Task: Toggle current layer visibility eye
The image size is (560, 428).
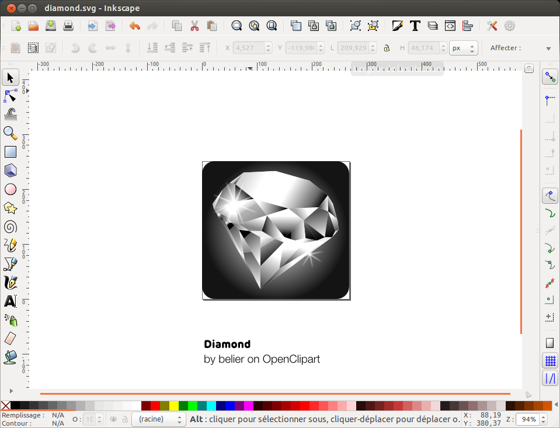Action: (113, 419)
